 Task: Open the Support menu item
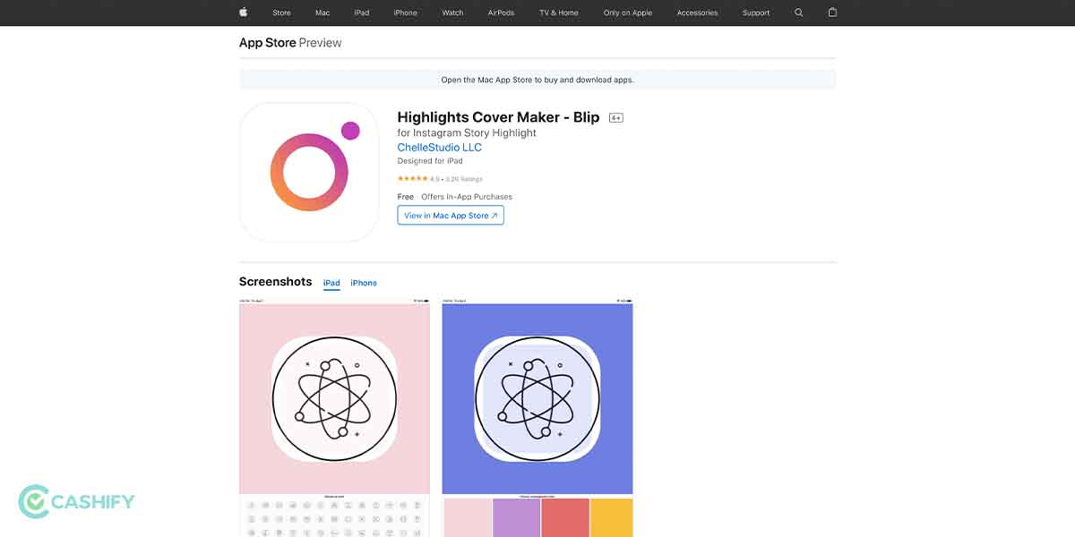(x=755, y=13)
